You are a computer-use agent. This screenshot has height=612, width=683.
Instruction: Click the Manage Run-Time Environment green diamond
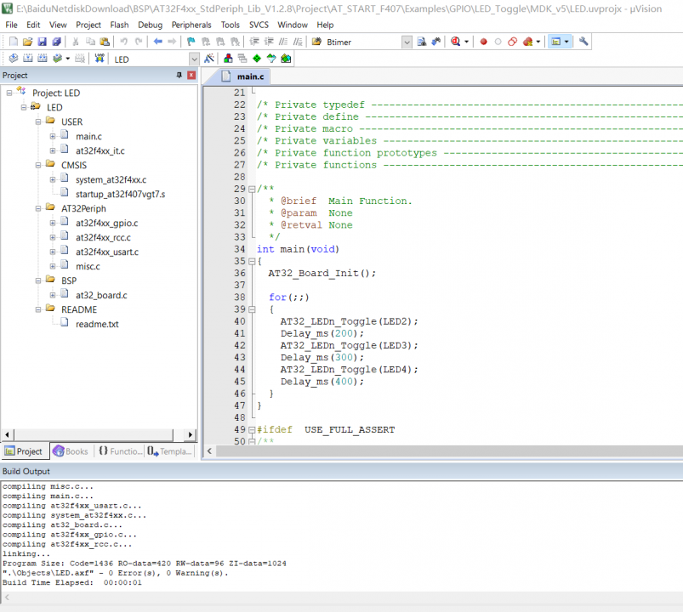257,59
